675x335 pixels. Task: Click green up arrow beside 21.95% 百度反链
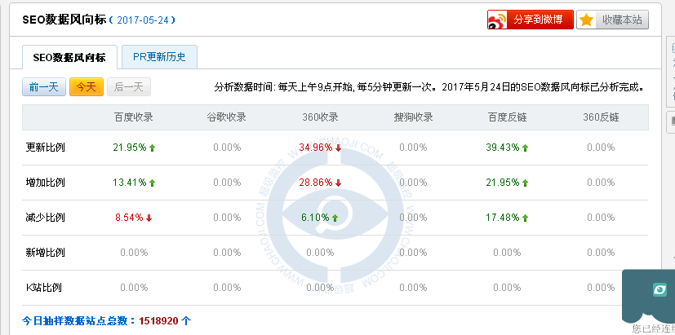525,183
